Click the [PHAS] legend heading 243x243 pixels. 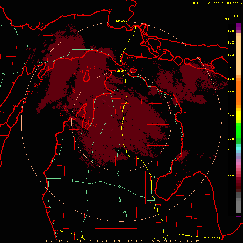228,19
